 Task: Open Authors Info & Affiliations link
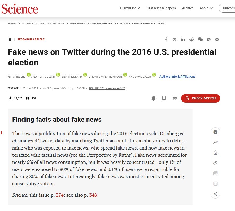(177, 77)
